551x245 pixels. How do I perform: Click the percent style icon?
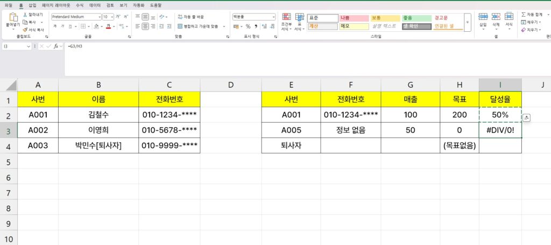pyautogui.click(x=248, y=26)
